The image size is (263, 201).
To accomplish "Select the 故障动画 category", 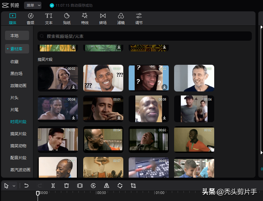I will pos(18,86).
